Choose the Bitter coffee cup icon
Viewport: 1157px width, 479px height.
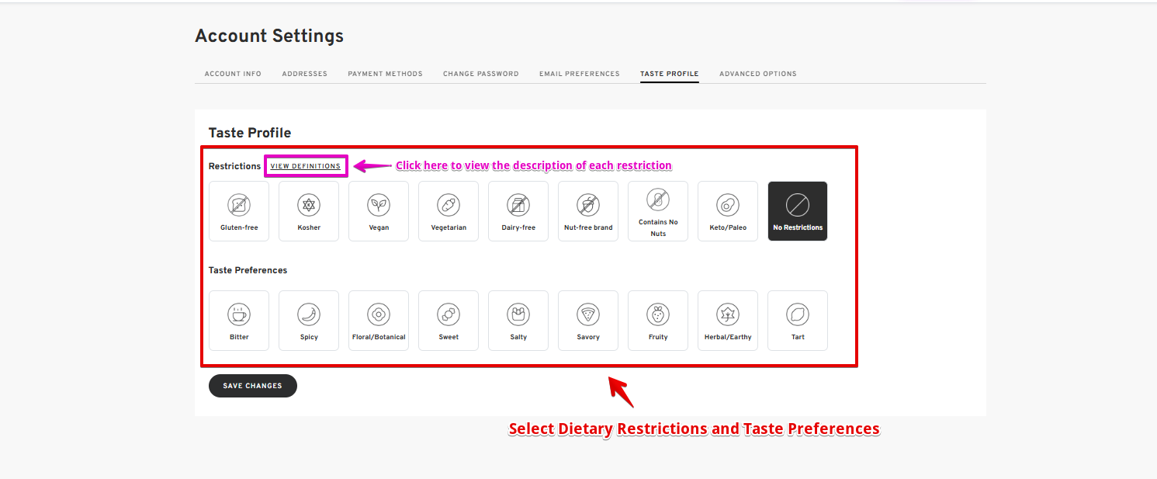239,314
